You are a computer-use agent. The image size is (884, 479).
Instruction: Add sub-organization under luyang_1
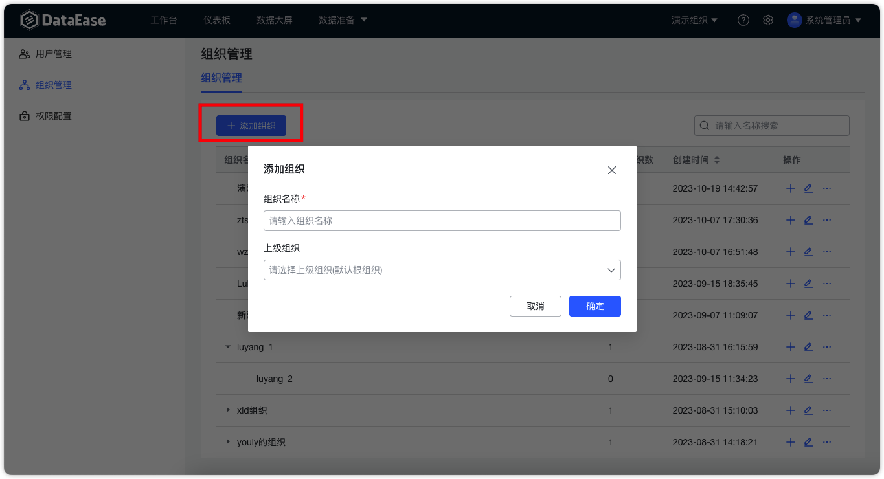(x=790, y=347)
